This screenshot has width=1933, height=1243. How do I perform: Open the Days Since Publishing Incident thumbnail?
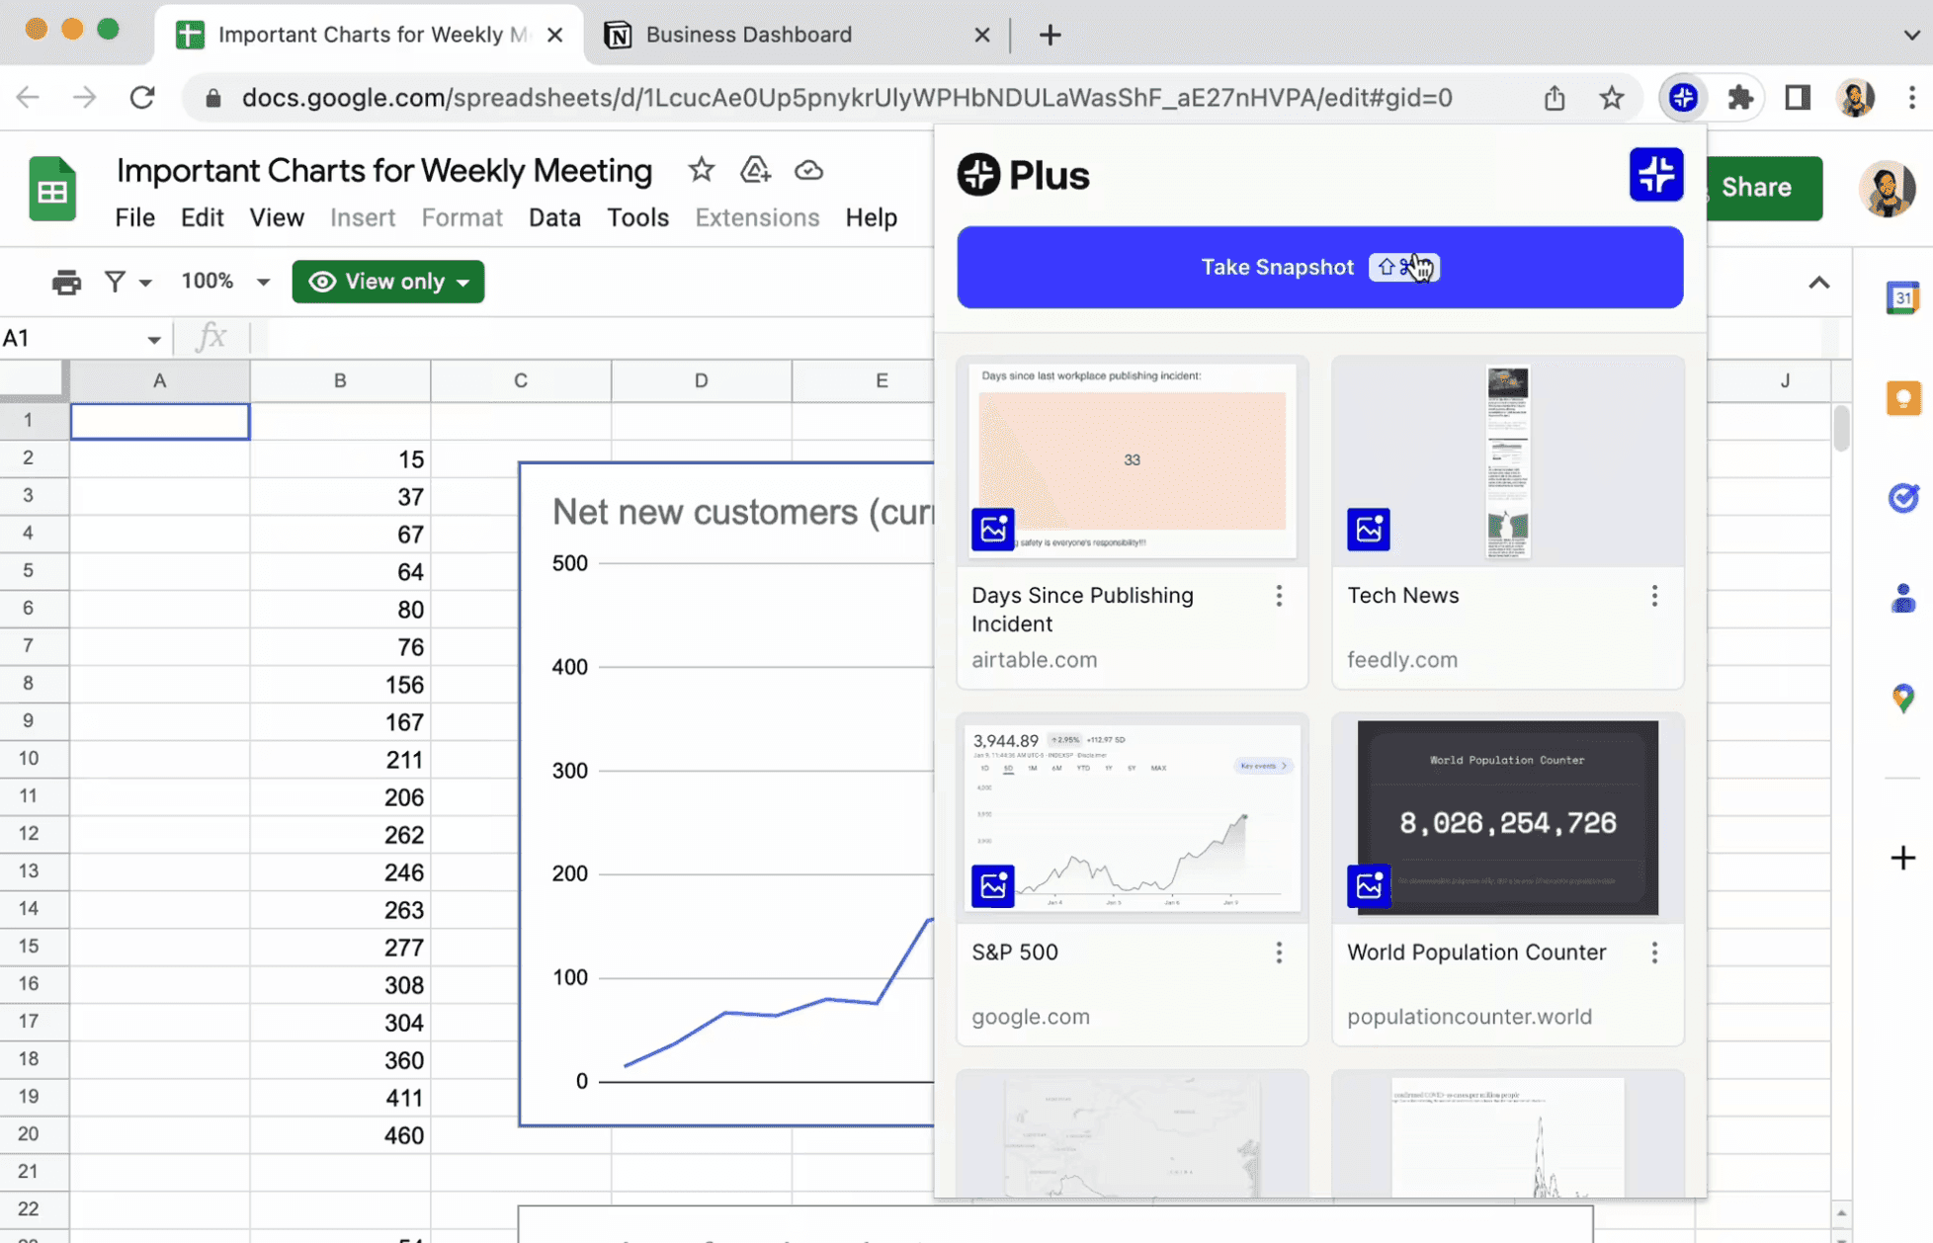tap(1132, 461)
